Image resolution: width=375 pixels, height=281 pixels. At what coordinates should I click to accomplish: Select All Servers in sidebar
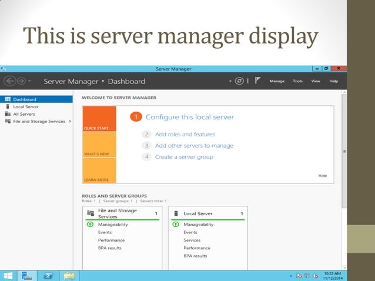[x=24, y=114]
